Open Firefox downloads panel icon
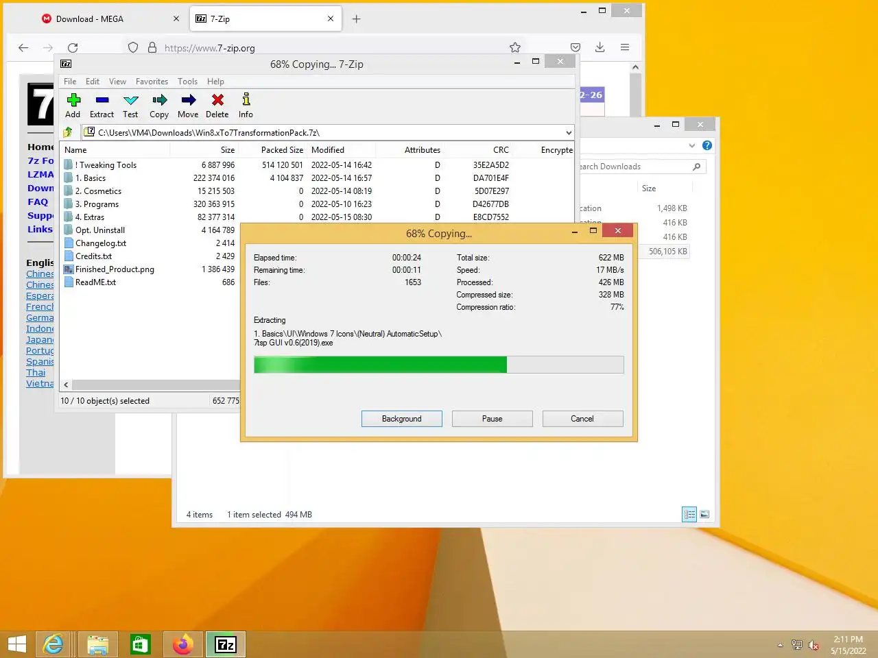Screen dimensions: 878x658 coord(600,47)
